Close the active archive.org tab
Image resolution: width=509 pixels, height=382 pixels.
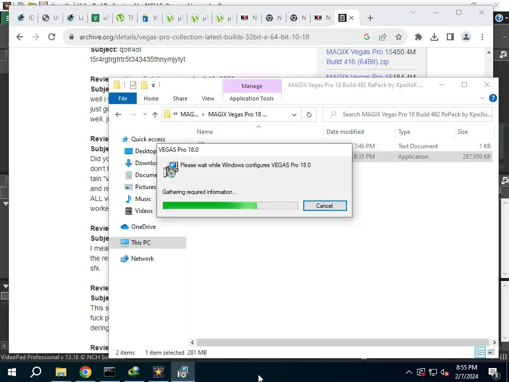[351, 18]
